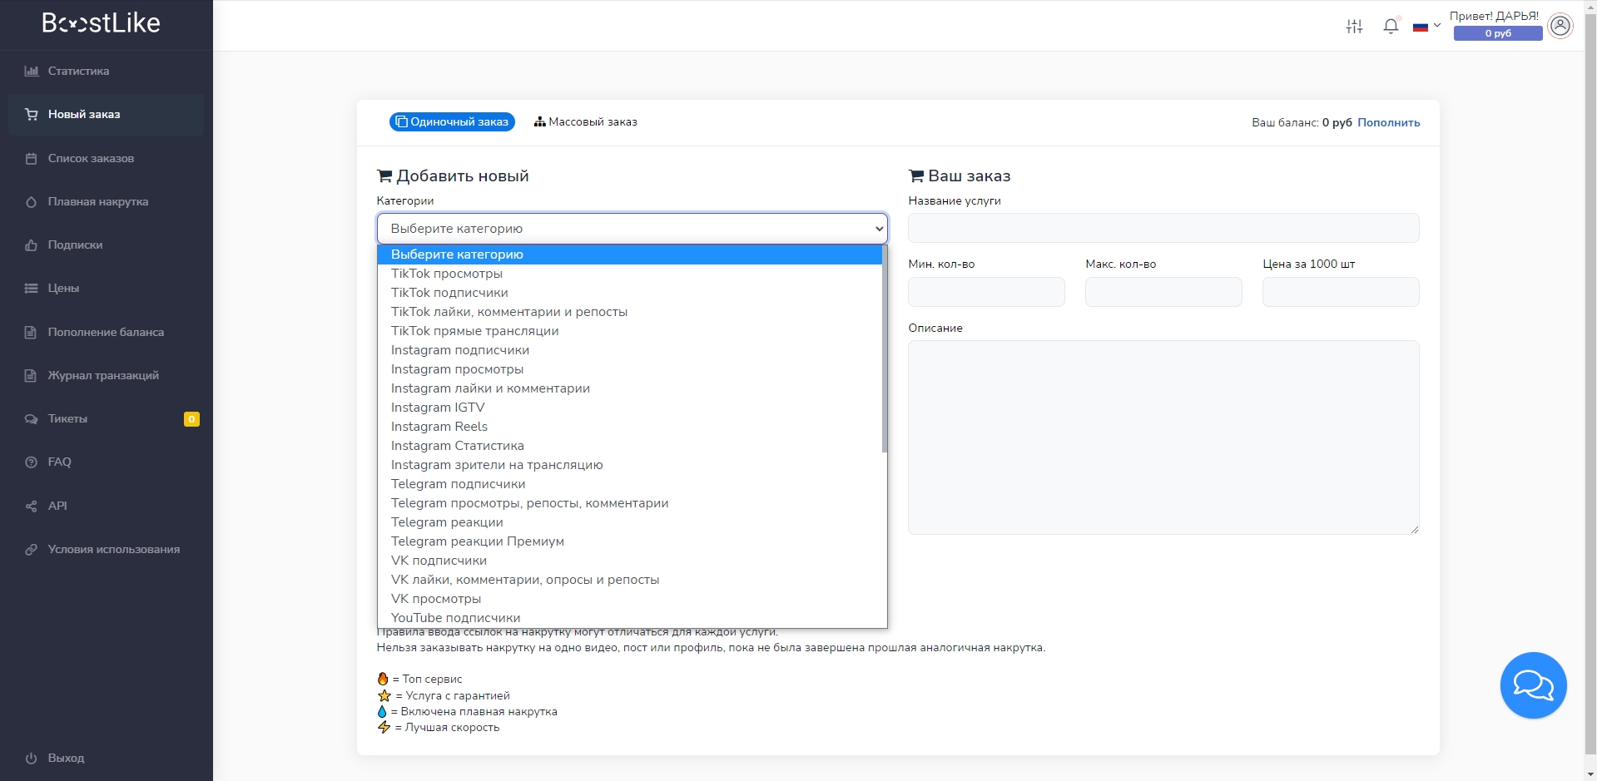Image resolution: width=1597 pixels, height=781 pixels.
Task: Open Подписки menu item
Action: point(106,245)
